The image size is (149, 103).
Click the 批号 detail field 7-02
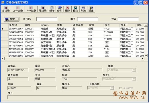(x=79, y=79)
